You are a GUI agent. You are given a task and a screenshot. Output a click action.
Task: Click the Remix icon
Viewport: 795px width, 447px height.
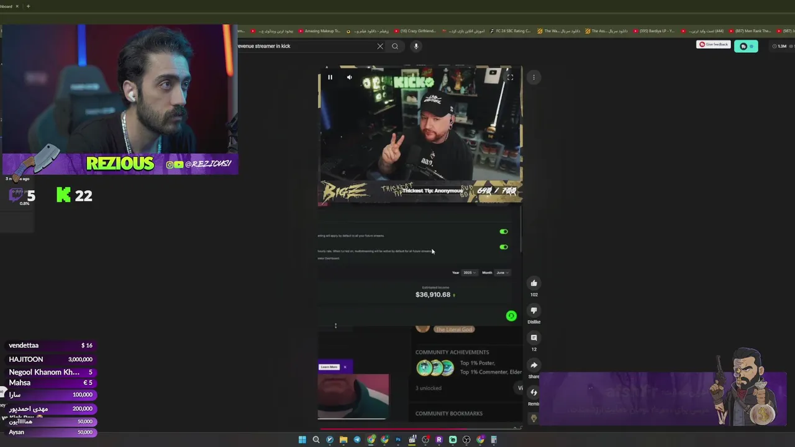tap(534, 392)
